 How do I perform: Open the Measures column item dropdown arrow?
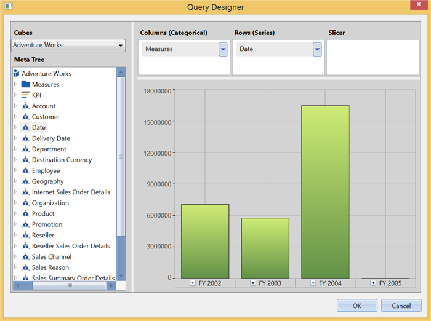[223, 49]
